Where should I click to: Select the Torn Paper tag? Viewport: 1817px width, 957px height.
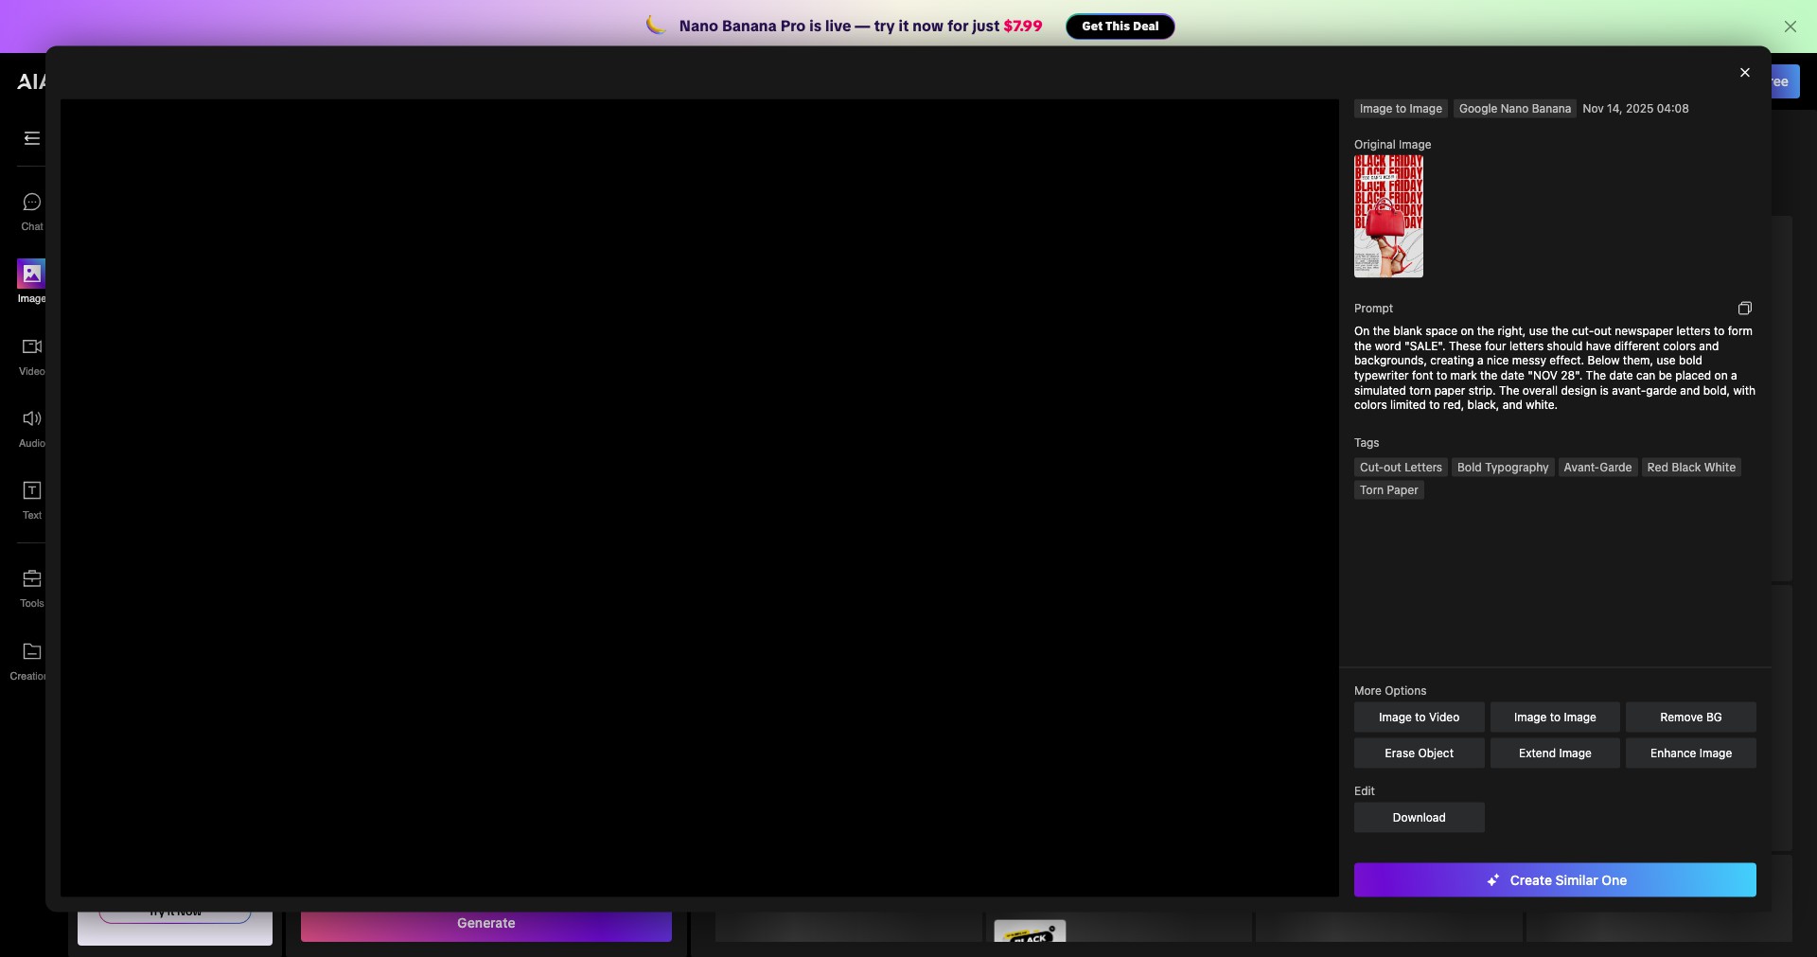point(1388,490)
